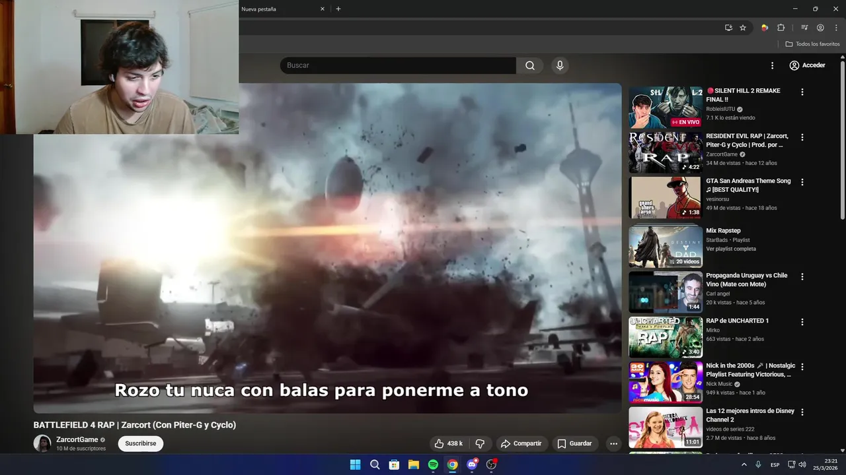The height and width of the screenshot is (475, 846).
Task: Open Spotify from taskbar
Action: click(x=433, y=464)
